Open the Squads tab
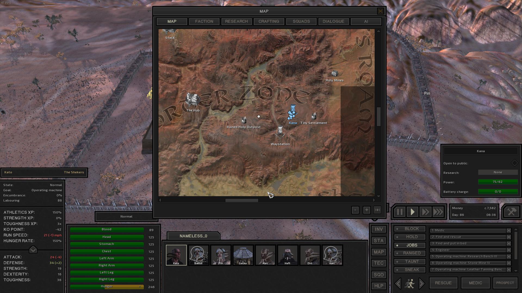The height and width of the screenshot is (293, 522). (x=301, y=21)
